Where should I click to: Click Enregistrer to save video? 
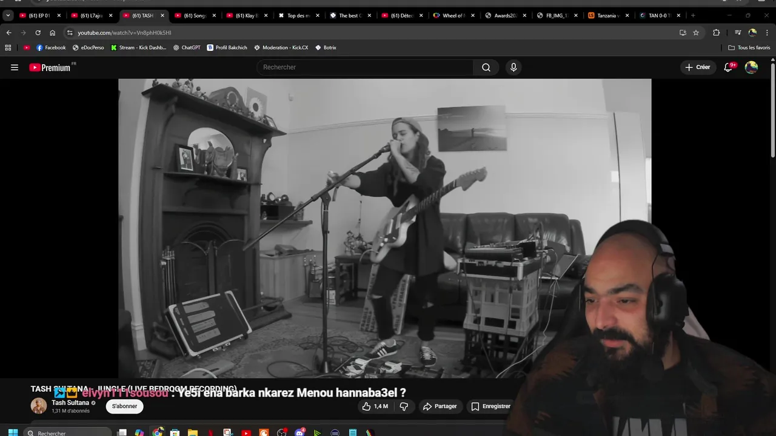pyautogui.click(x=491, y=406)
